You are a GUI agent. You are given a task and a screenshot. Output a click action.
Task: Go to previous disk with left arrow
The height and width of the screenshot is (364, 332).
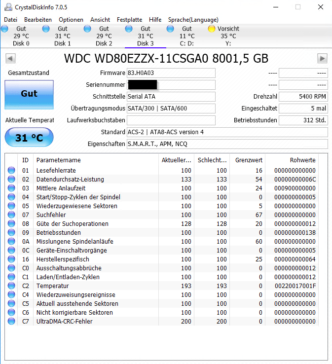tap(10, 59)
